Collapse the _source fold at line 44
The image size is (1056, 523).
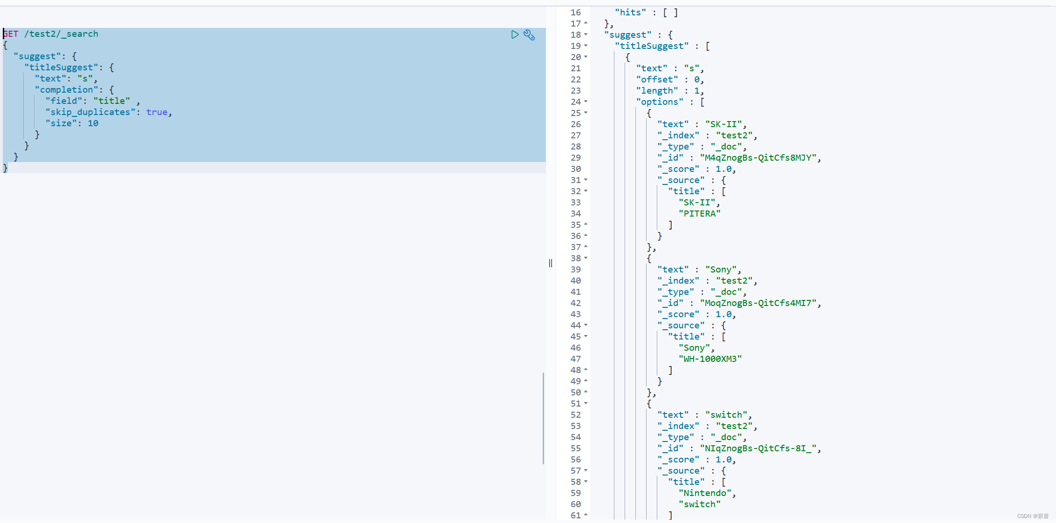point(586,325)
